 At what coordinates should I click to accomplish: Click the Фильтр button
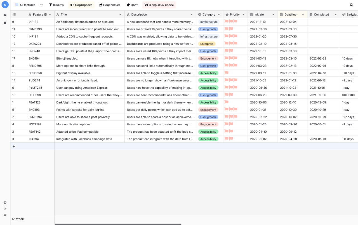coord(56,5)
